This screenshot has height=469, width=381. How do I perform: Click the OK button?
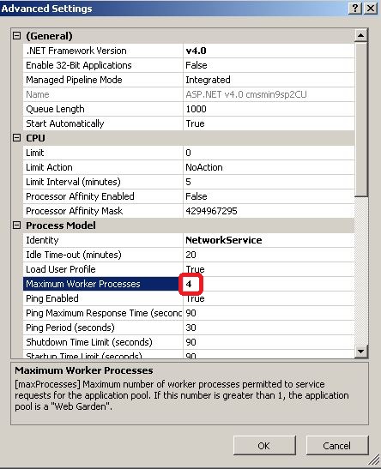[x=264, y=446]
